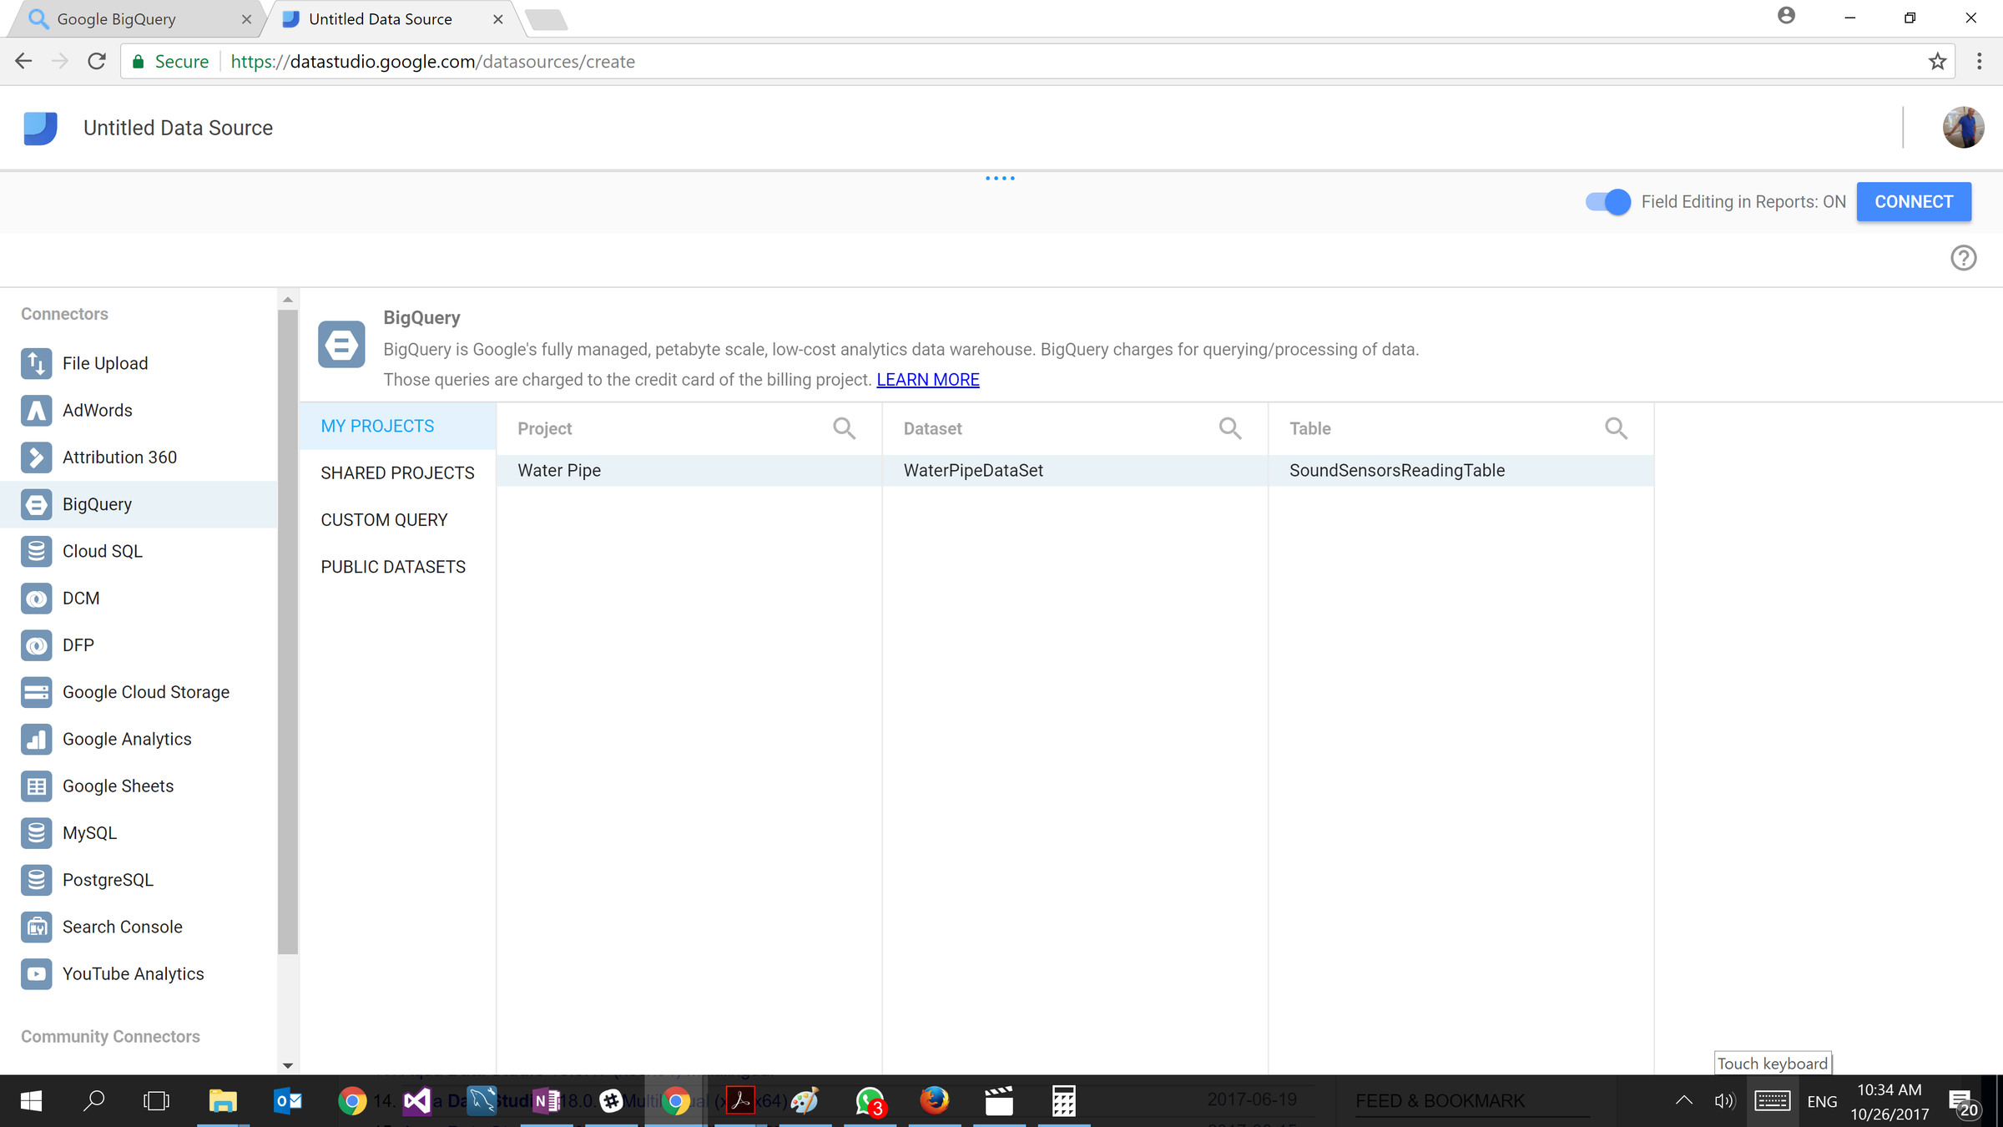Image resolution: width=2003 pixels, height=1127 pixels.
Task: Choose the MySQL connector icon
Action: 36,833
